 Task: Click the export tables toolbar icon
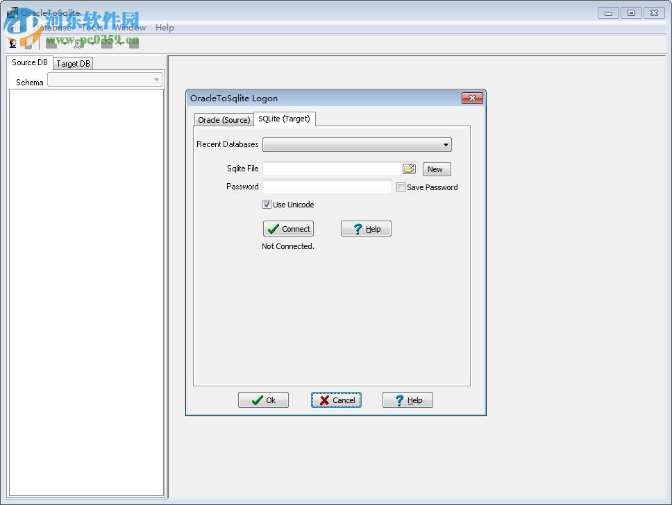(x=51, y=43)
